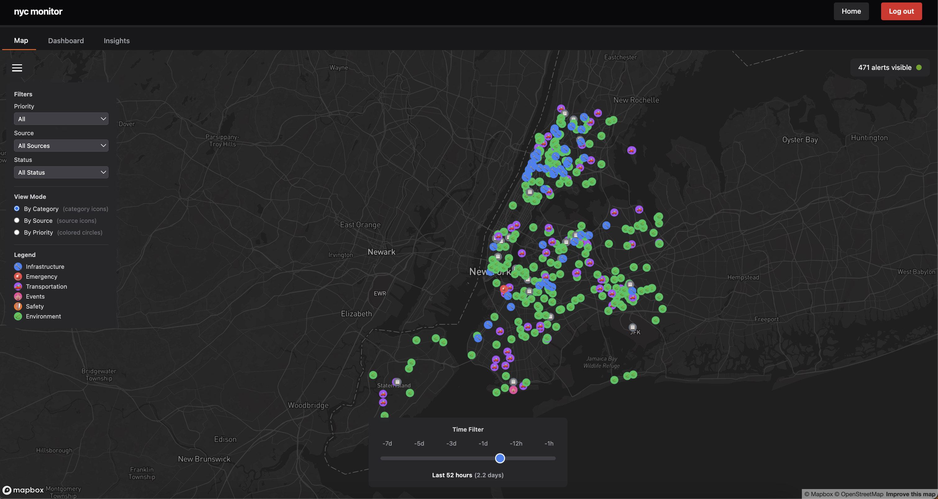Image resolution: width=938 pixels, height=499 pixels.
Task: Click the gray clipboard marker at JFK
Action: click(633, 327)
